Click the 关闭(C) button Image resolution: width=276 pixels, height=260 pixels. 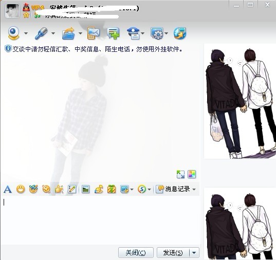pos(136,253)
